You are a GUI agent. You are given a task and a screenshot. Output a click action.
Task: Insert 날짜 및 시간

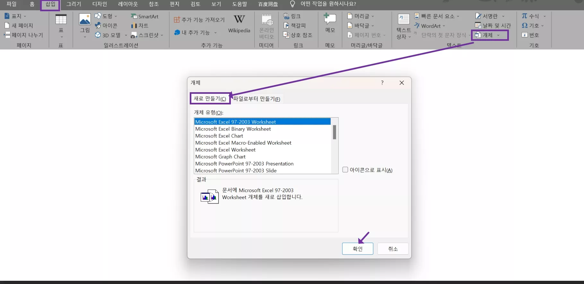tap(493, 25)
